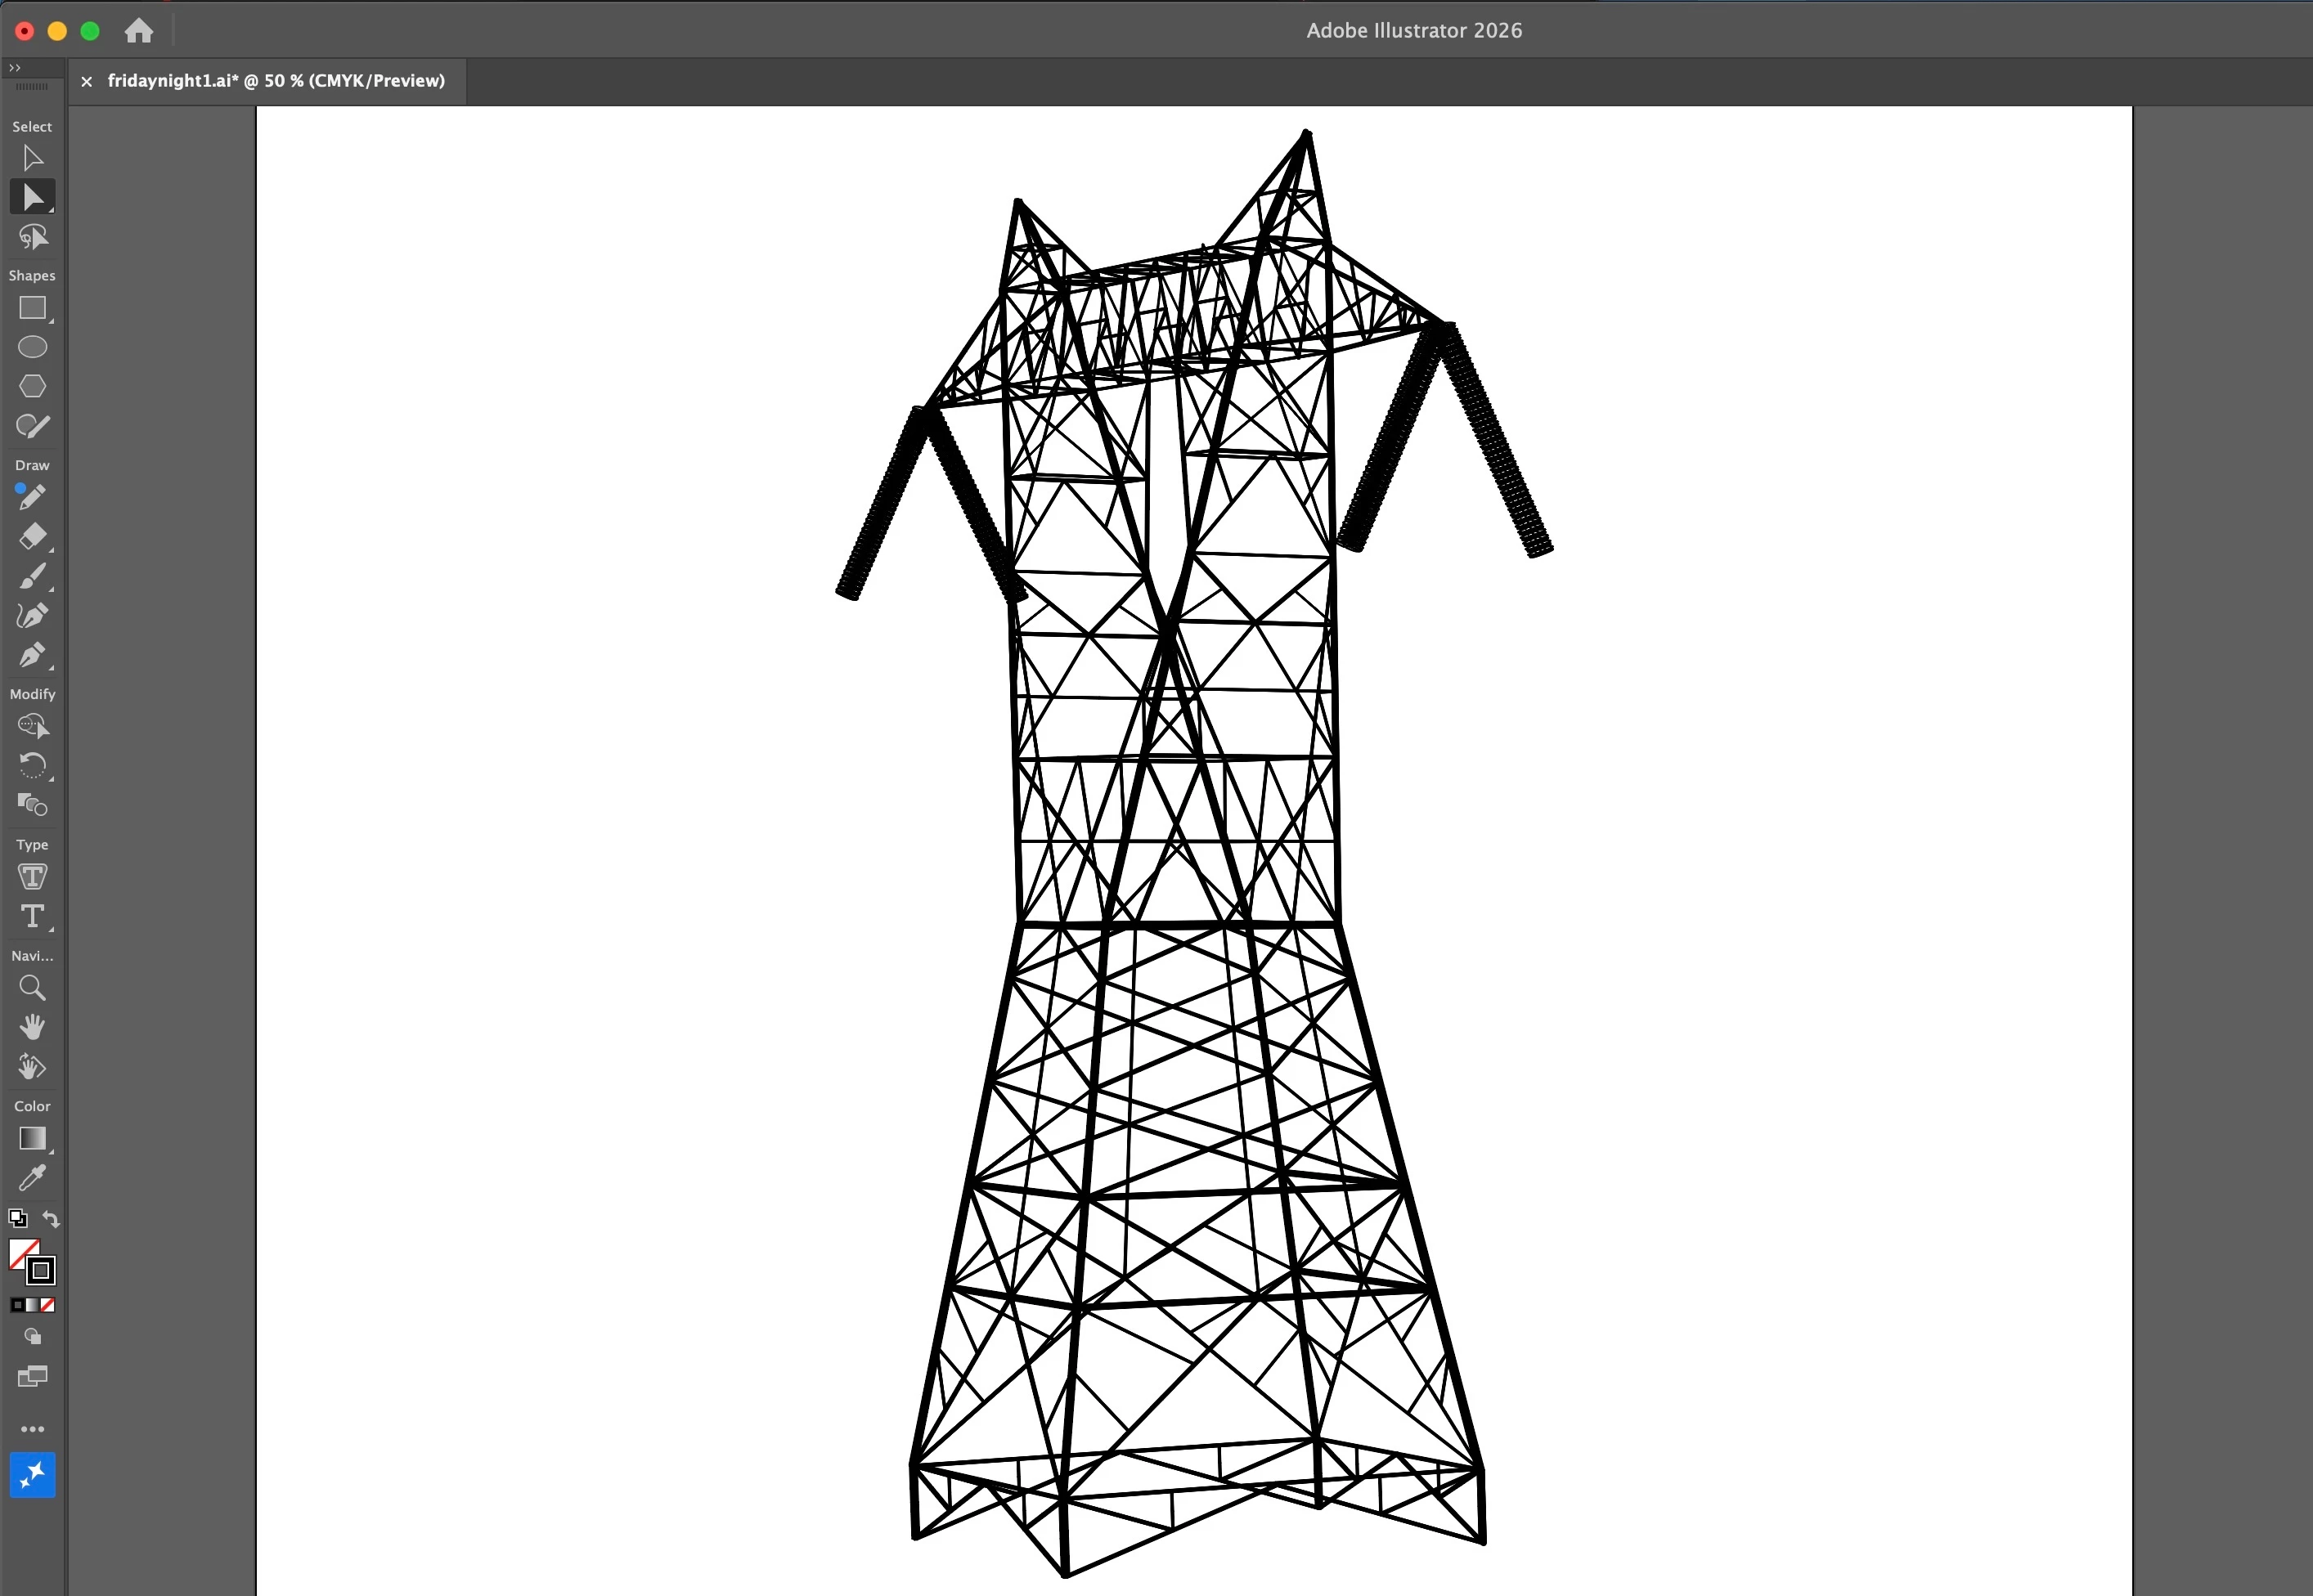Viewport: 2313px width, 1596px height.
Task: Select the Selection tool (hollow arrow)
Action: pos(32,158)
